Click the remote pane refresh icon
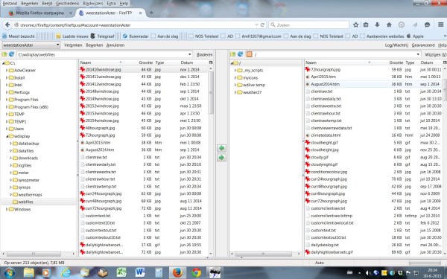The width and height of the screenshot is (447, 279). (x=241, y=54)
